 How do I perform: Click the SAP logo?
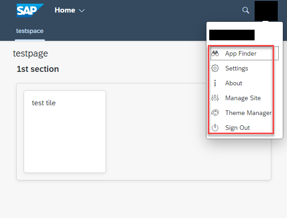[30, 11]
